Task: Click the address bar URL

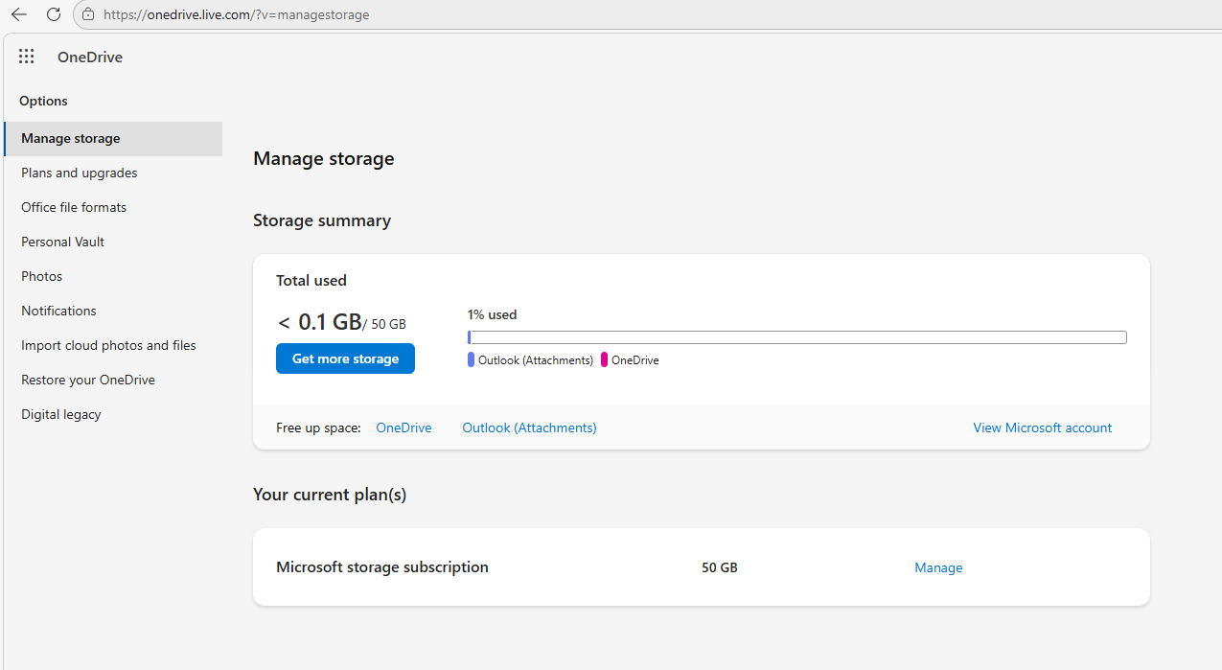Action: tap(236, 14)
